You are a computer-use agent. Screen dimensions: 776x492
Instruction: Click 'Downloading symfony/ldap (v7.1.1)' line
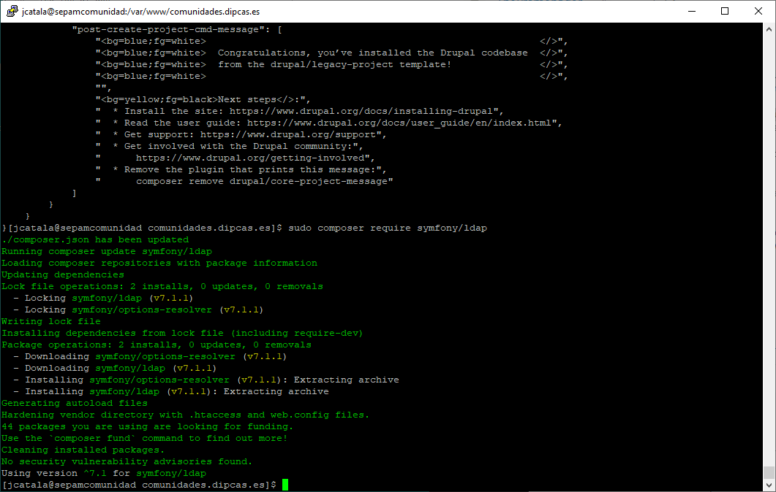coord(116,368)
